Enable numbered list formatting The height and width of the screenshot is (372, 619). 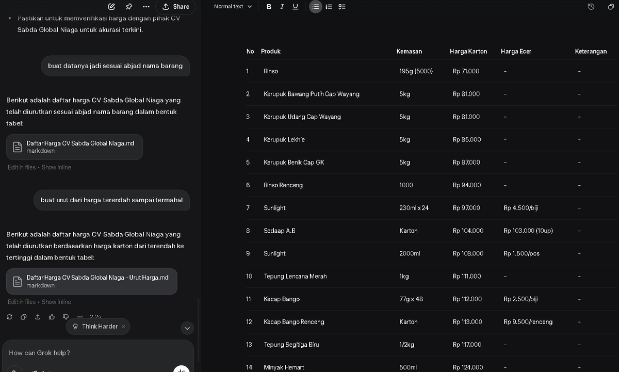tap(329, 7)
